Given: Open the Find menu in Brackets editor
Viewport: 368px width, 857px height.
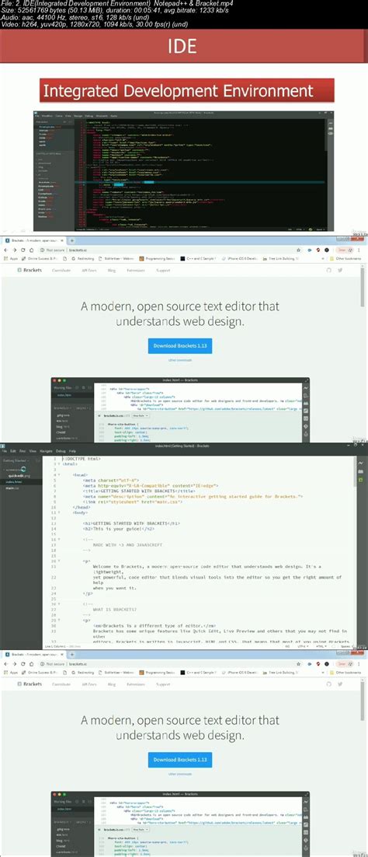Looking at the screenshot, I should point(23,451).
